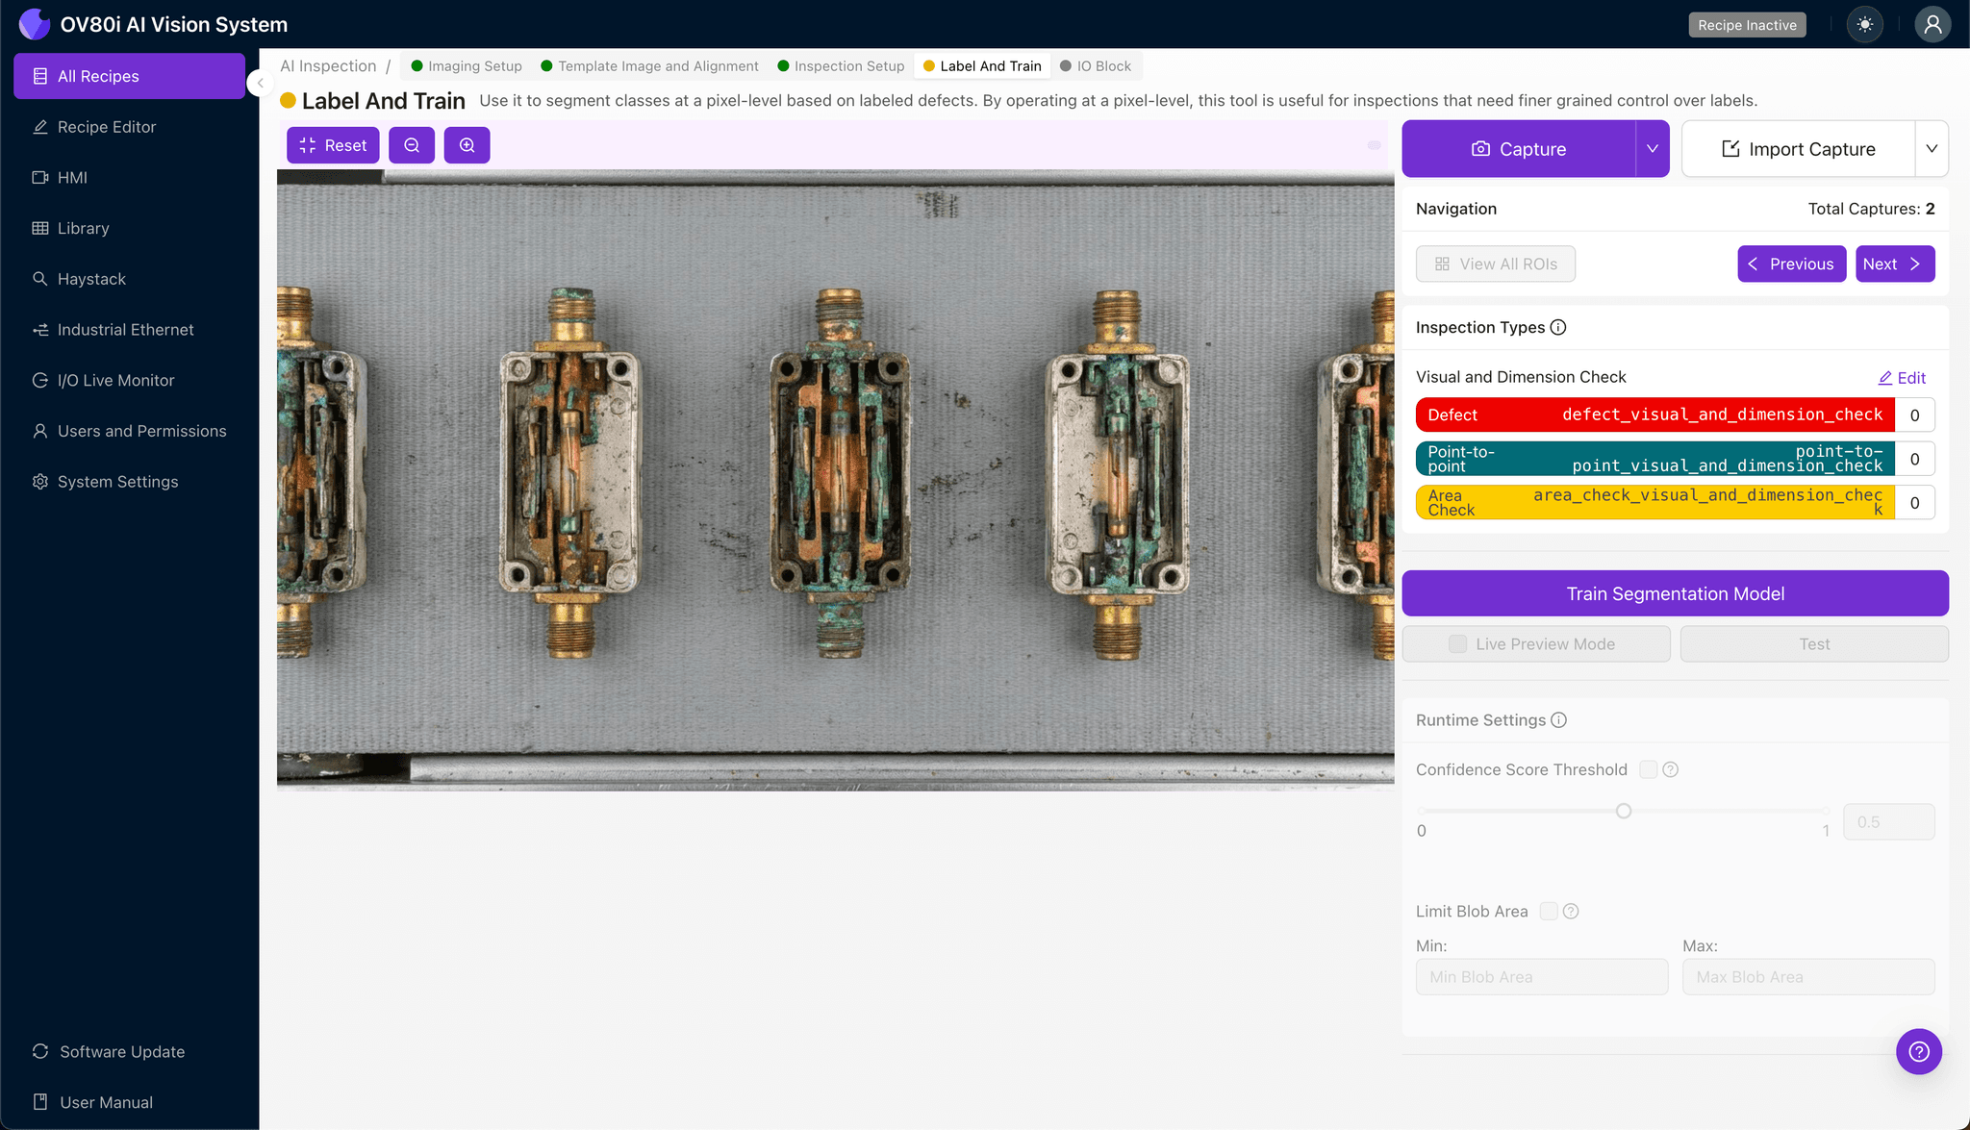The height and width of the screenshot is (1130, 1970).
Task: Click the purple help question mark button
Action: tap(1918, 1051)
